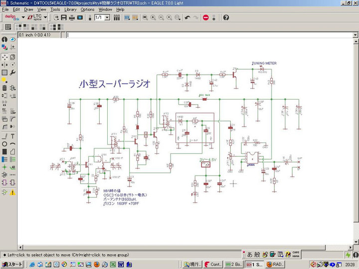Click the Undo arrow icon
359x269 pixels.
(x=187, y=17)
